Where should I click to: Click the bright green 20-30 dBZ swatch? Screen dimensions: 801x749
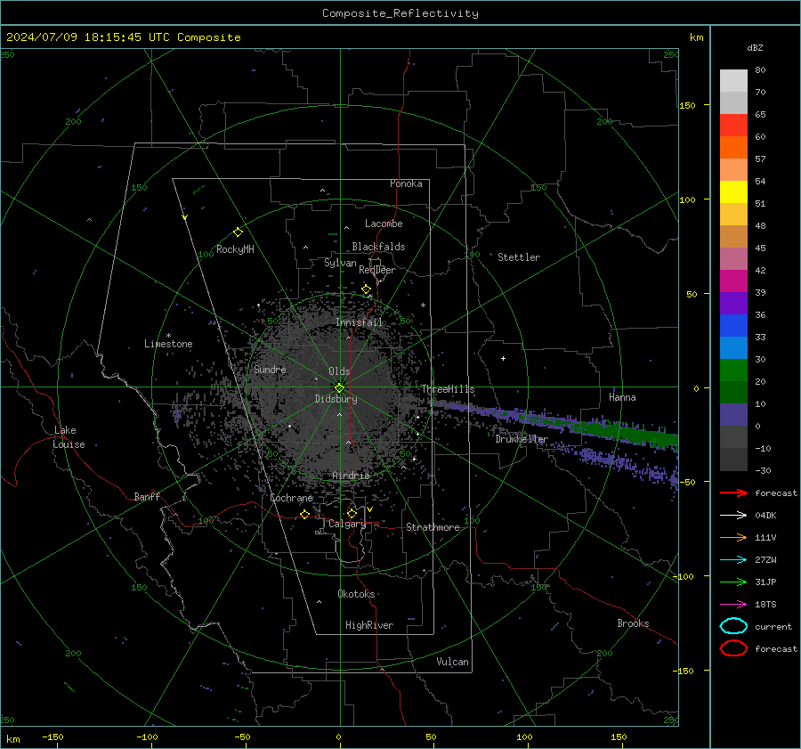733,370
